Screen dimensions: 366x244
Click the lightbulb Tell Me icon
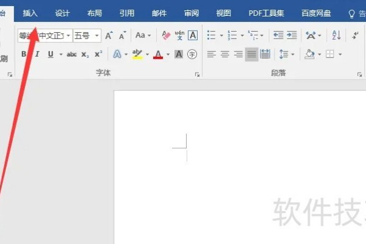[351, 14]
